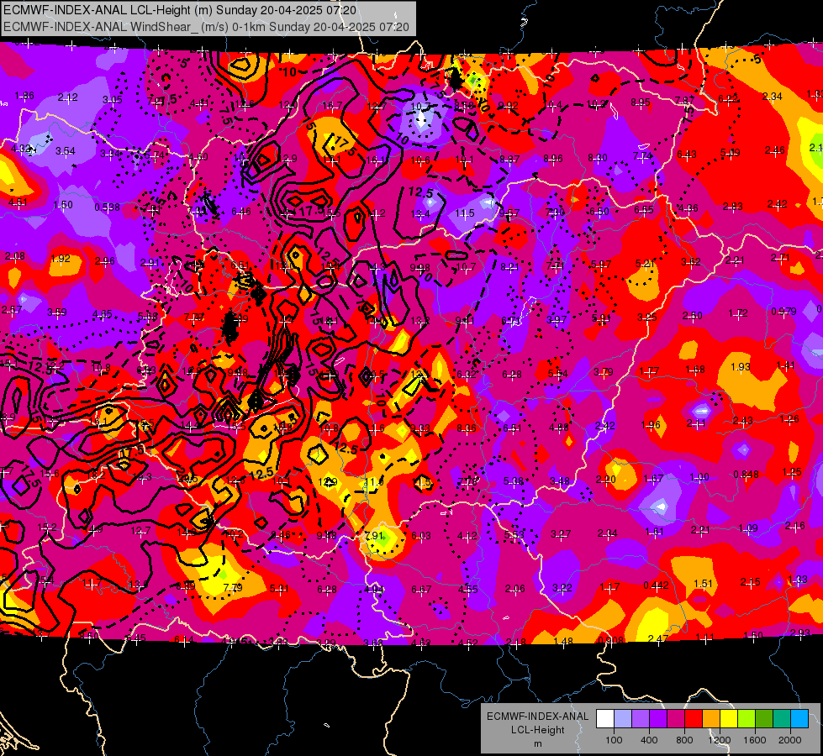Click the grid value 0.979

(x=783, y=311)
